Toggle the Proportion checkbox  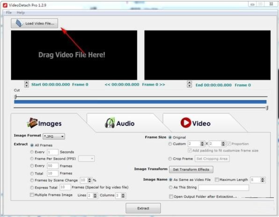tap(229, 144)
